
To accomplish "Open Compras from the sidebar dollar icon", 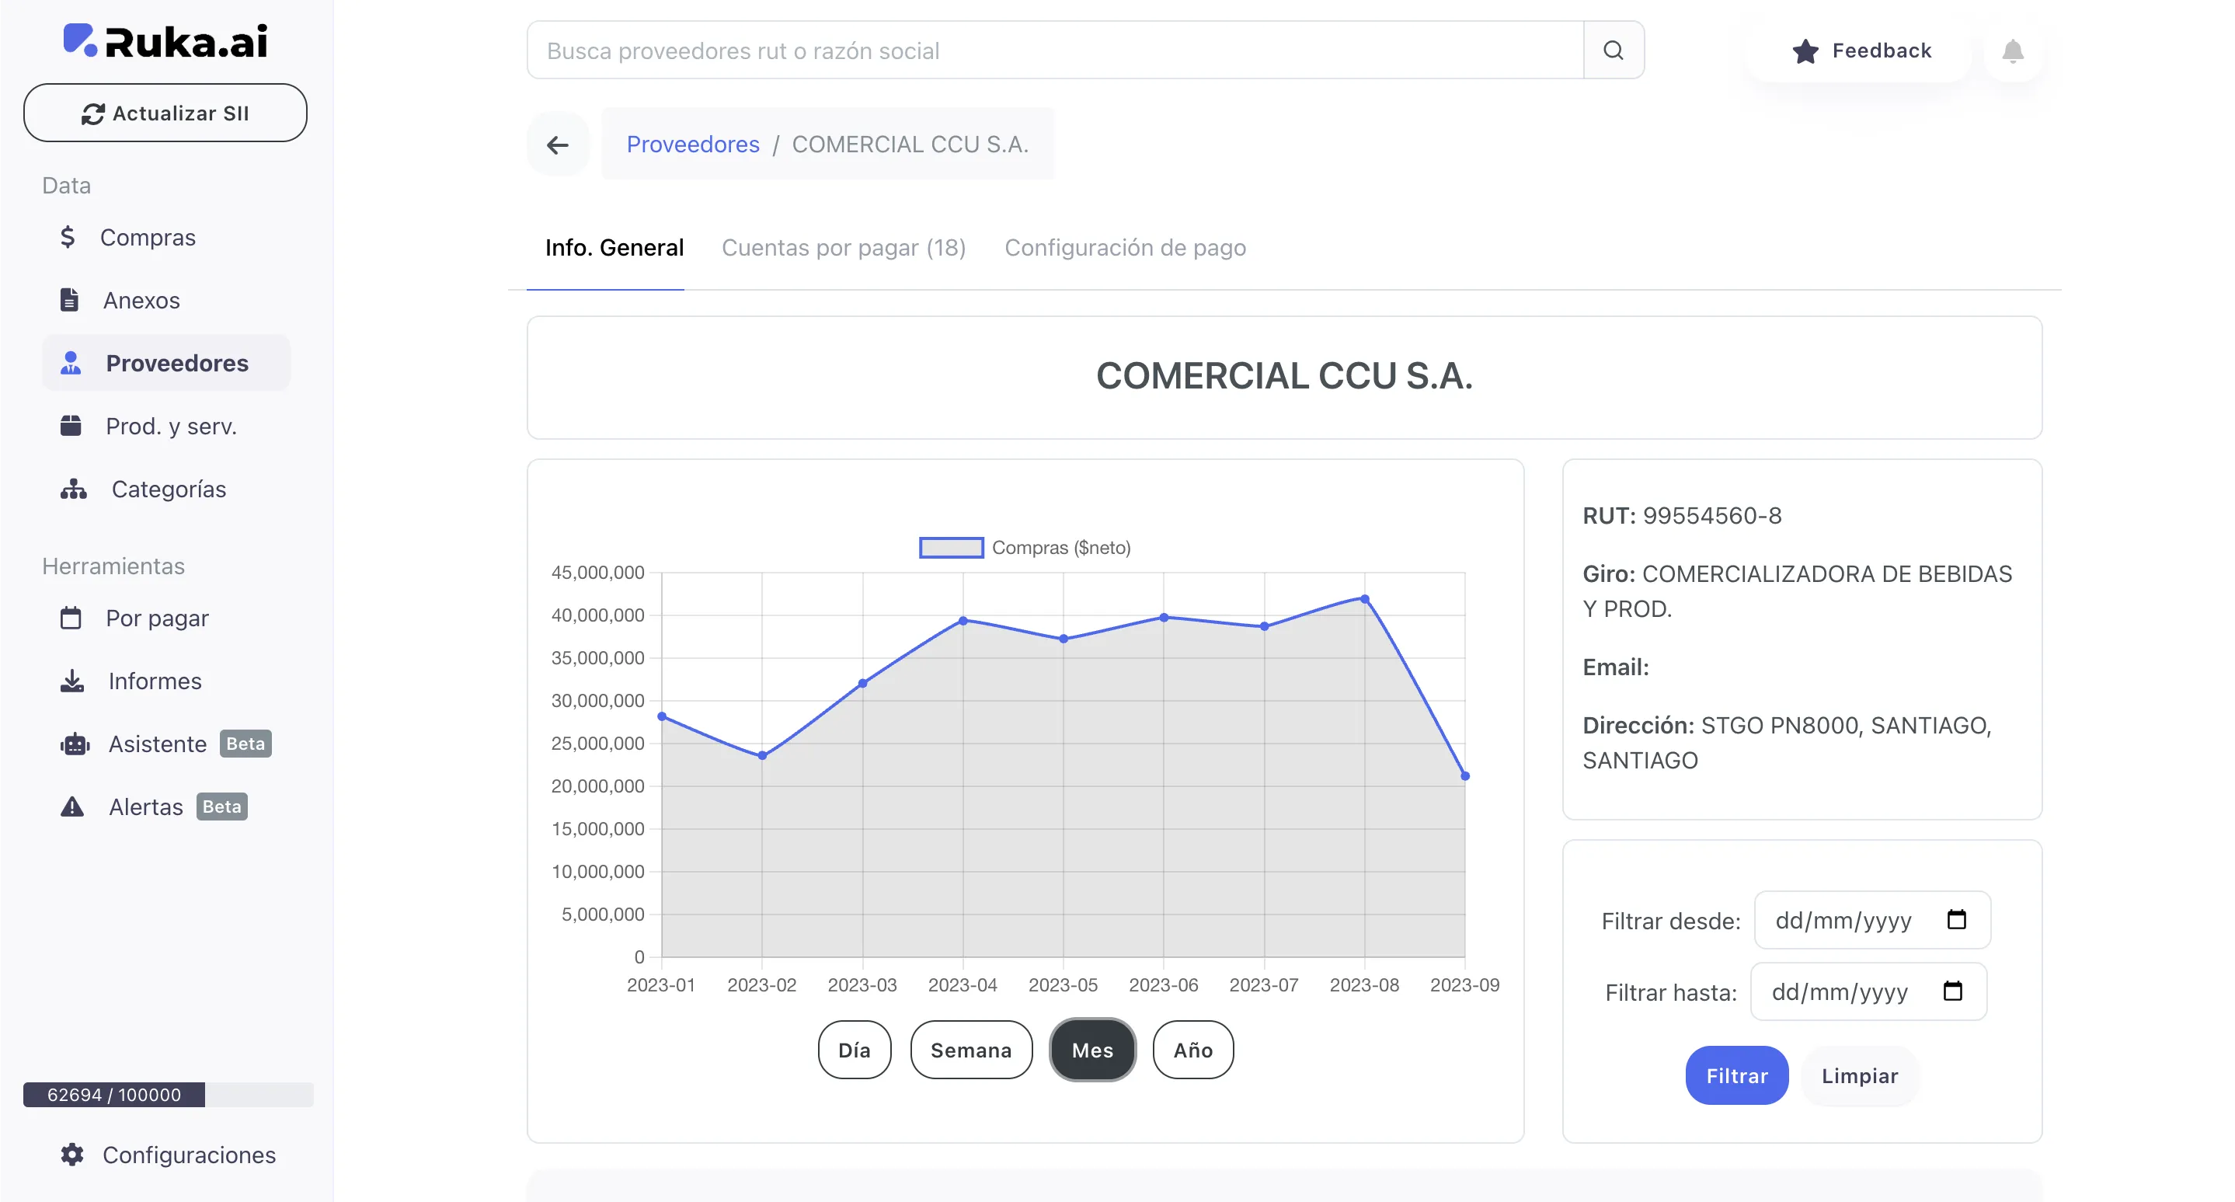I will [x=69, y=236].
